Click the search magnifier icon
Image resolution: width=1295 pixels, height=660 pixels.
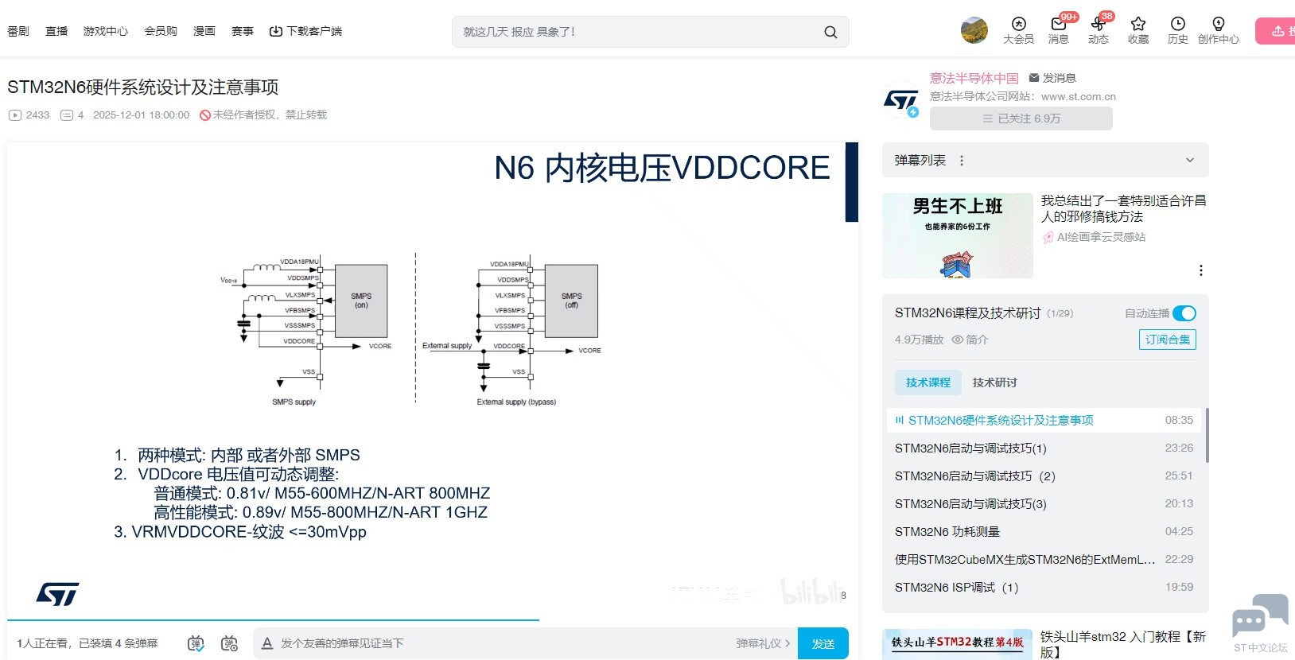click(x=830, y=33)
